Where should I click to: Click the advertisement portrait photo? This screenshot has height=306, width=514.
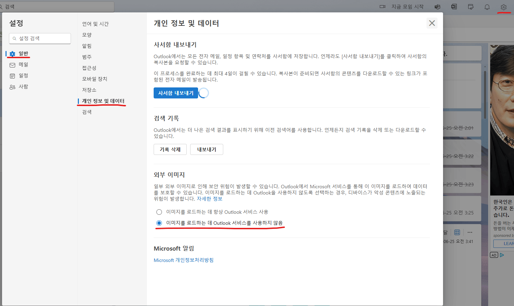[502, 120]
